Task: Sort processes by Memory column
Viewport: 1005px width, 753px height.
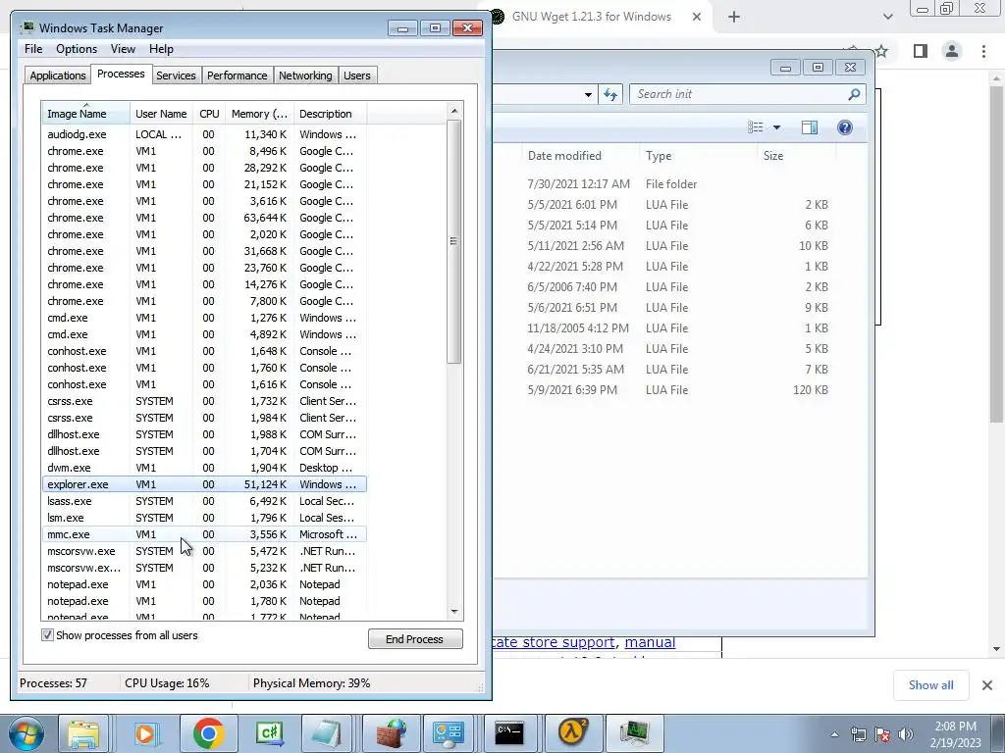Action: pyautogui.click(x=259, y=114)
